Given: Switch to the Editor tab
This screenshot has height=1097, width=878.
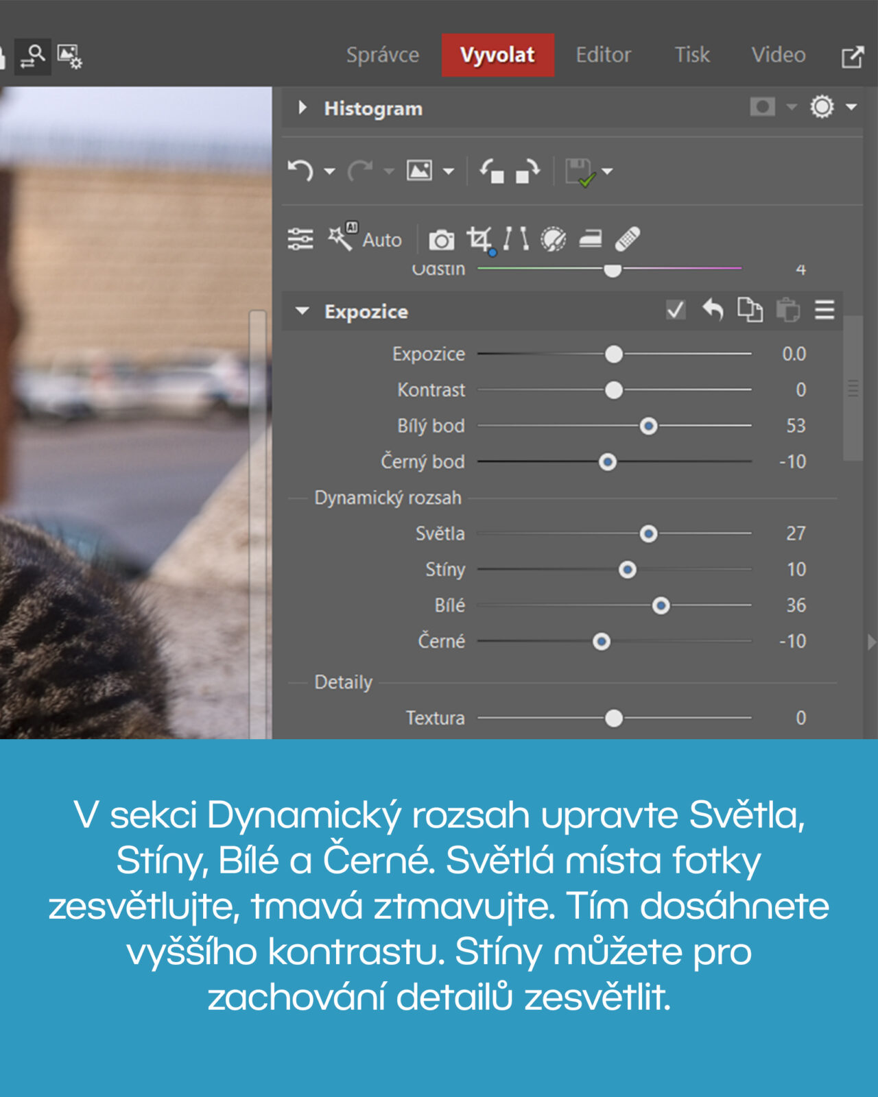Looking at the screenshot, I should point(603,55).
